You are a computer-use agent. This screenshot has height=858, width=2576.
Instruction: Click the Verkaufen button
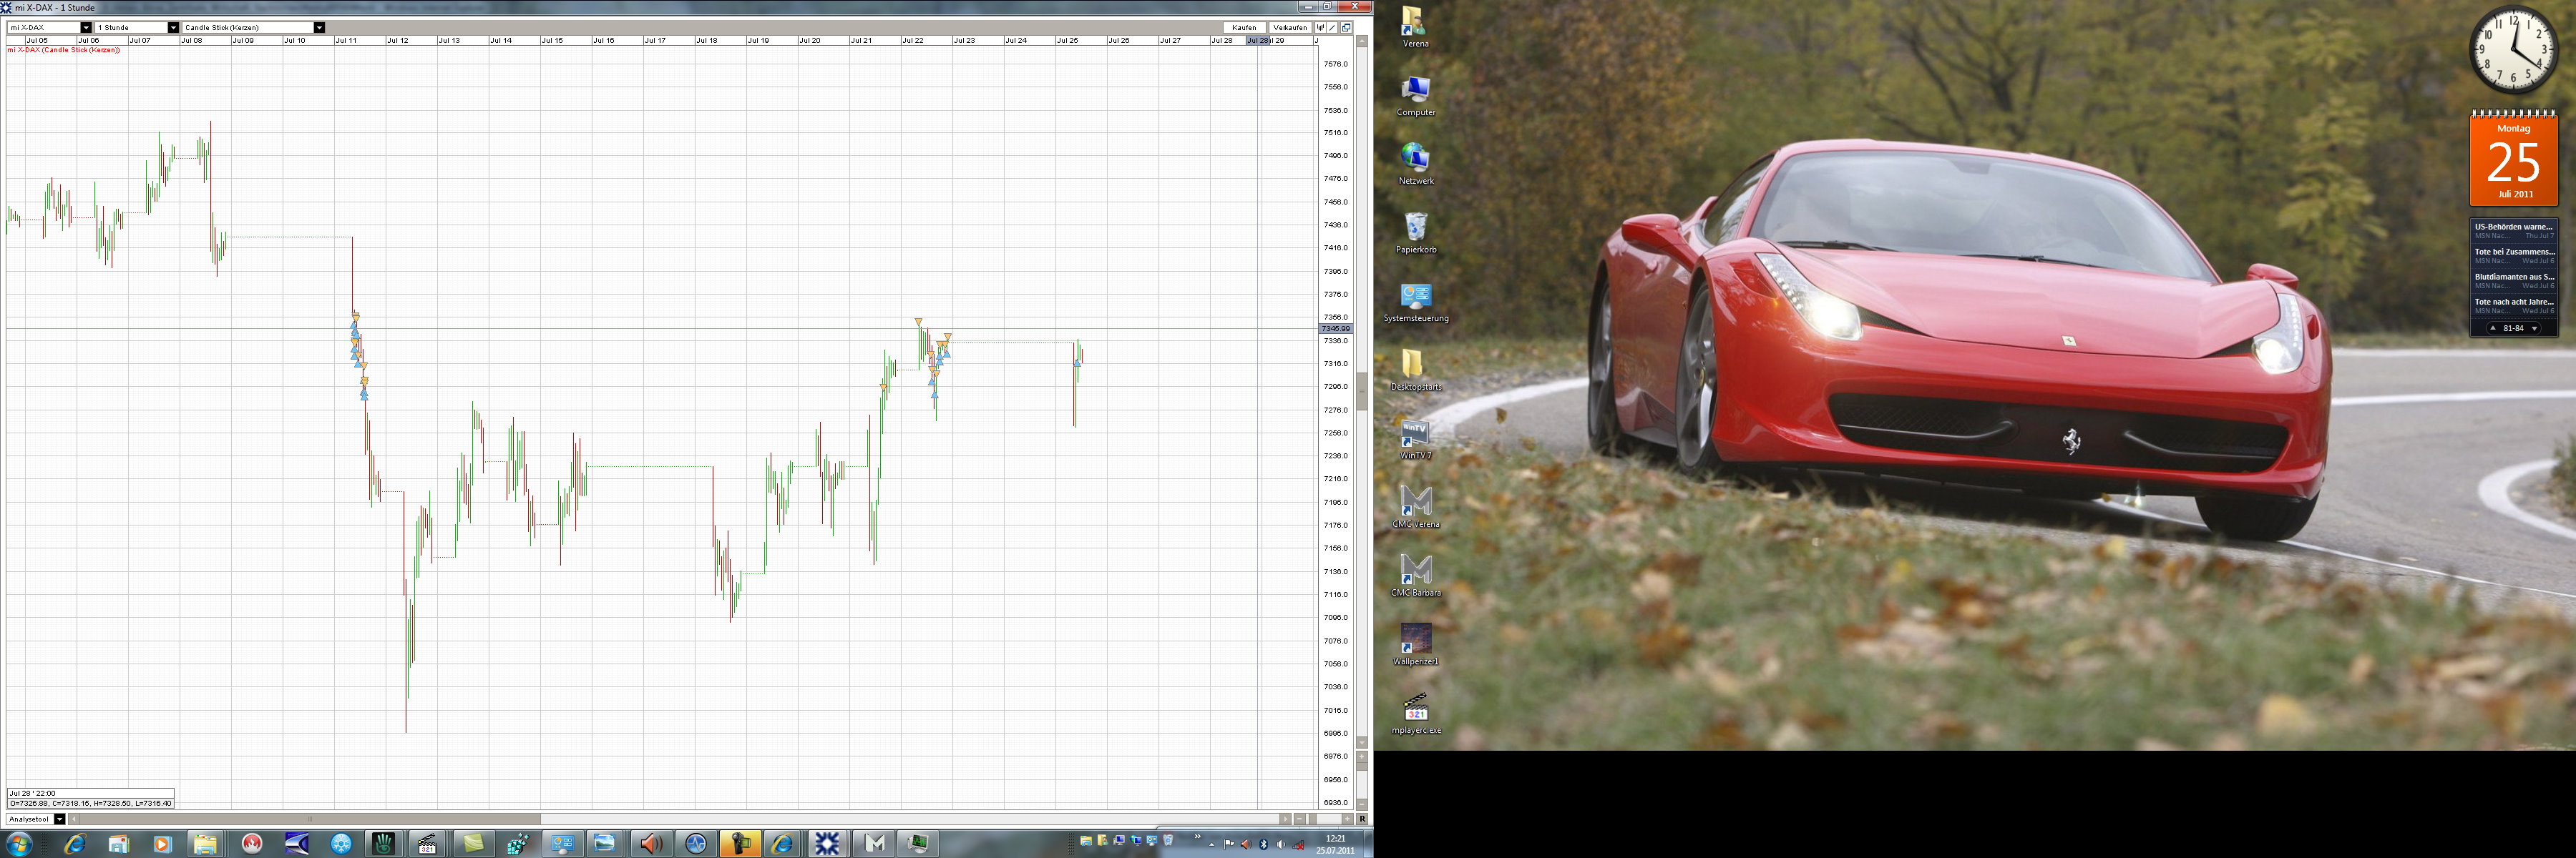click(1290, 28)
